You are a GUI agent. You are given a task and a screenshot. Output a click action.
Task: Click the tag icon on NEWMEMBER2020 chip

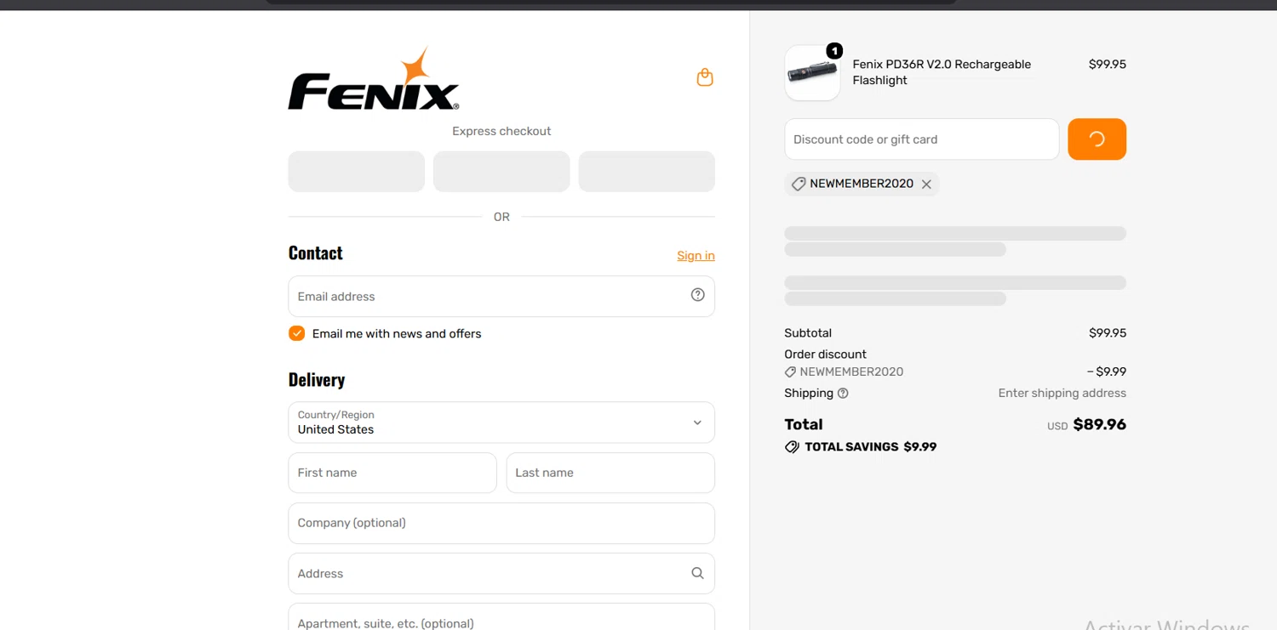[x=798, y=184]
